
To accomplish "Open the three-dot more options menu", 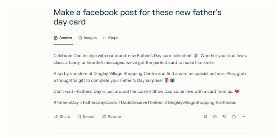I will (243, 116).
